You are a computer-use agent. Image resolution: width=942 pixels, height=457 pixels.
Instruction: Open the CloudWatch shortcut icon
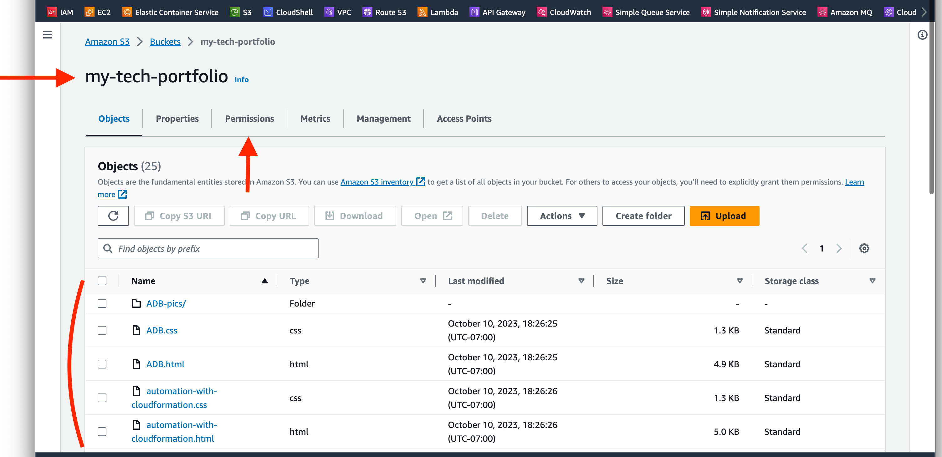[x=542, y=12]
